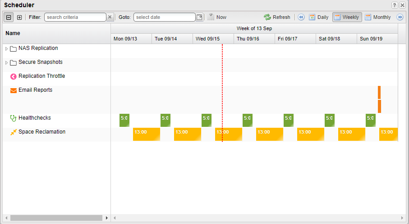
Task: Switch to Monthly view
Action: coord(377,17)
